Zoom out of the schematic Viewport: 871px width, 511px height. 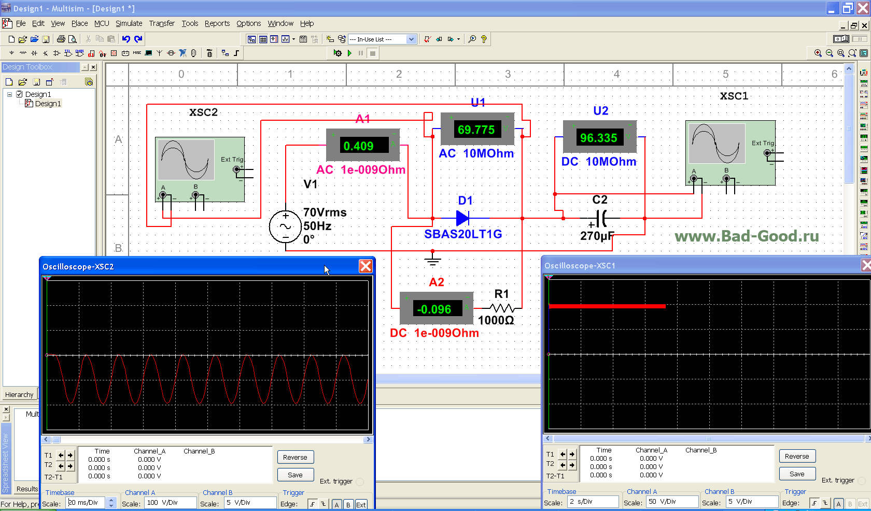click(x=830, y=53)
